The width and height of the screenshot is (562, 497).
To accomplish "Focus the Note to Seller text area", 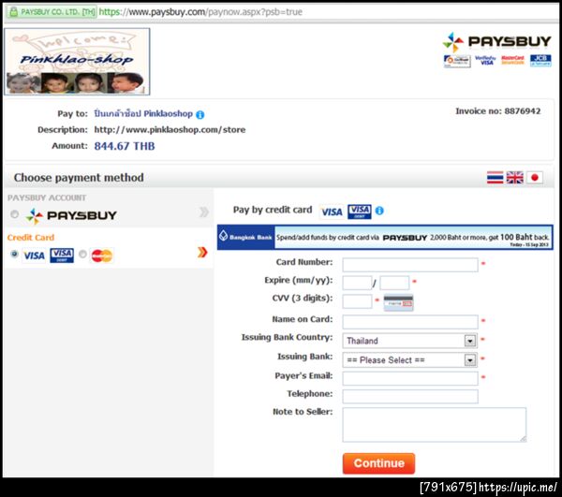I will coord(435,425).
